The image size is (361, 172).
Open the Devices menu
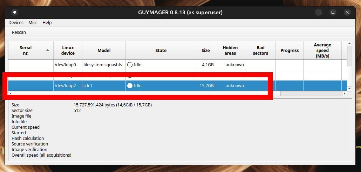coord(16,22)
